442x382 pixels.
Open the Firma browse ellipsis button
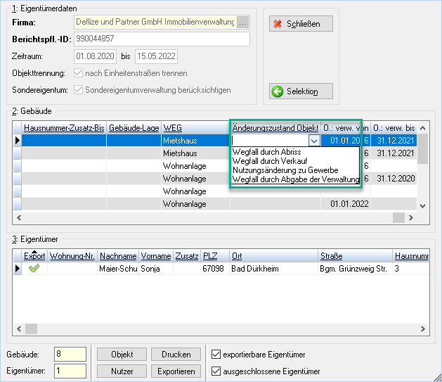[x=242, y=22]
